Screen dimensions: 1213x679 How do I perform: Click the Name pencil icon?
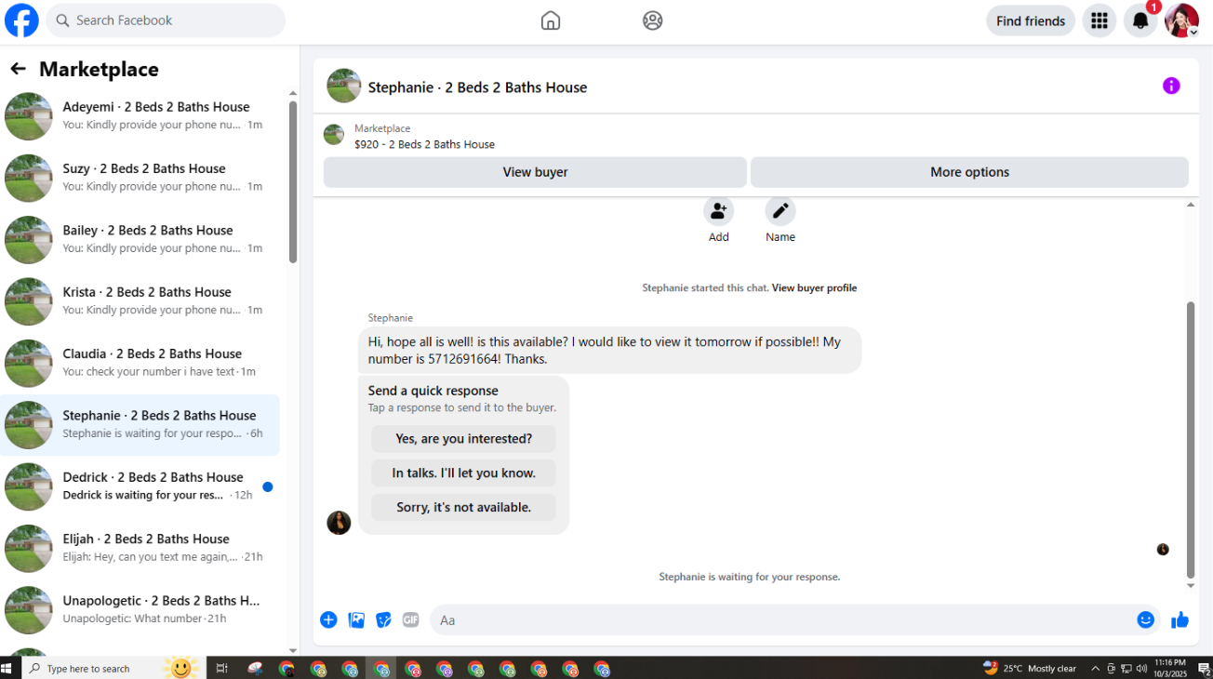pos(780,211)
